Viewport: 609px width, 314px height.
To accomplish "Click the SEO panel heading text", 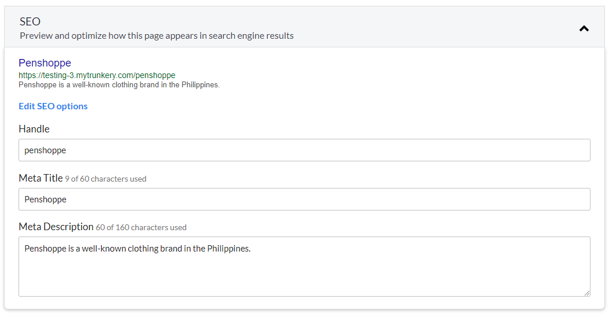I will pyautogui.click(x=30, y=21).
